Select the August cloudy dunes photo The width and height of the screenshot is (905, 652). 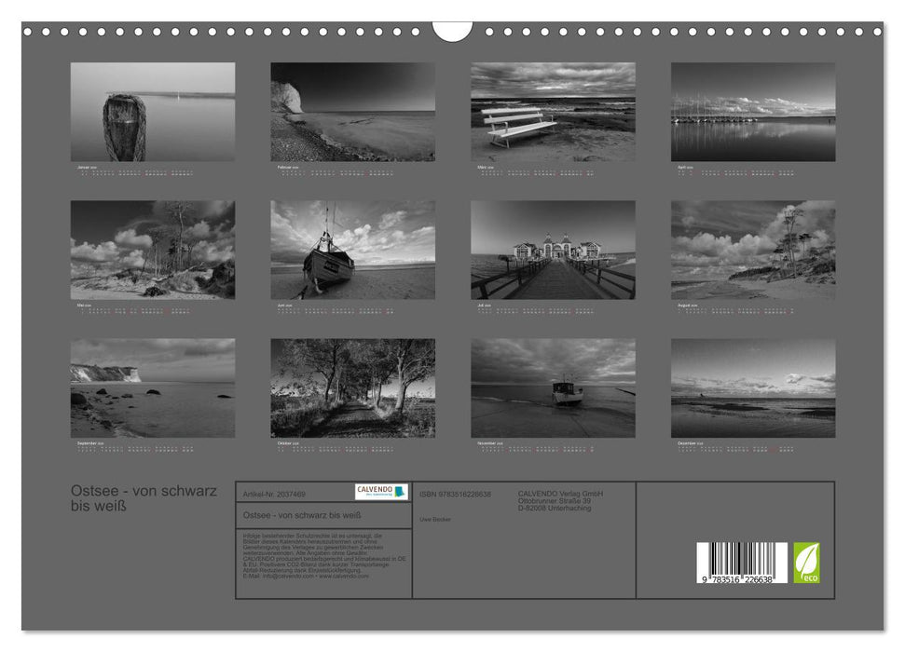pos(753,250)
